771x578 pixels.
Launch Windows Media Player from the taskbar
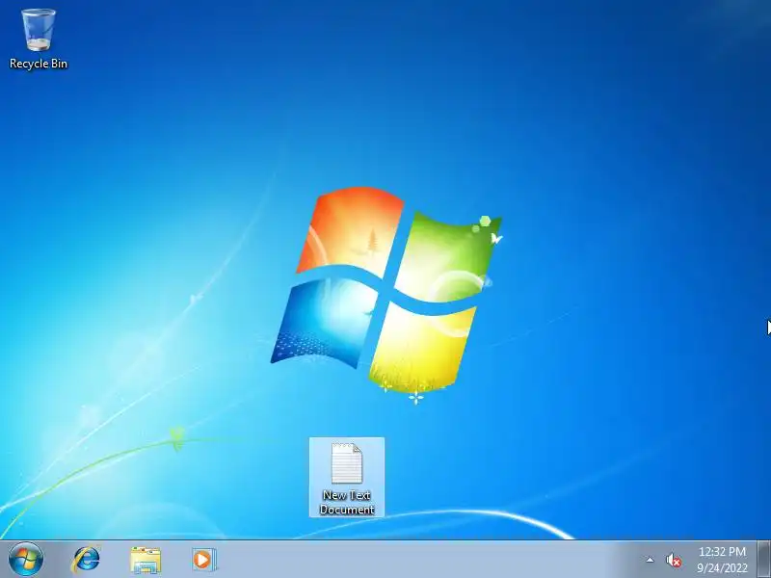coord(203,560)
